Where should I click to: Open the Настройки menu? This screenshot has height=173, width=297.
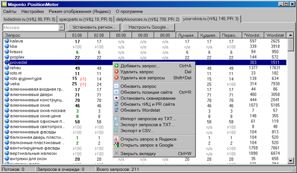click(x=32, y=11)
